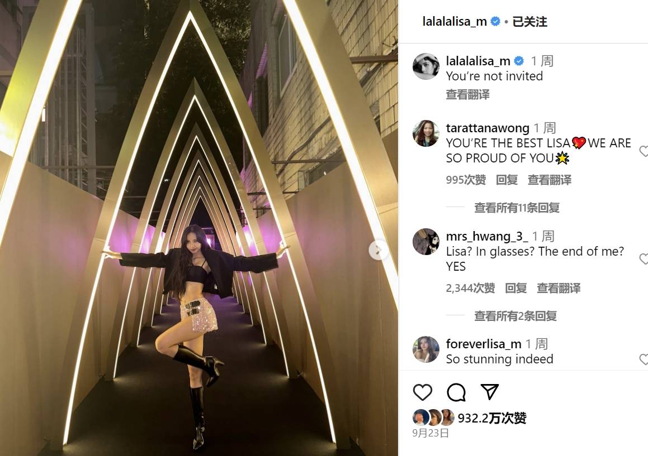Share the post with the paper plane icon
Viewport: 648px width, 456px height.
tap(490, 391)
